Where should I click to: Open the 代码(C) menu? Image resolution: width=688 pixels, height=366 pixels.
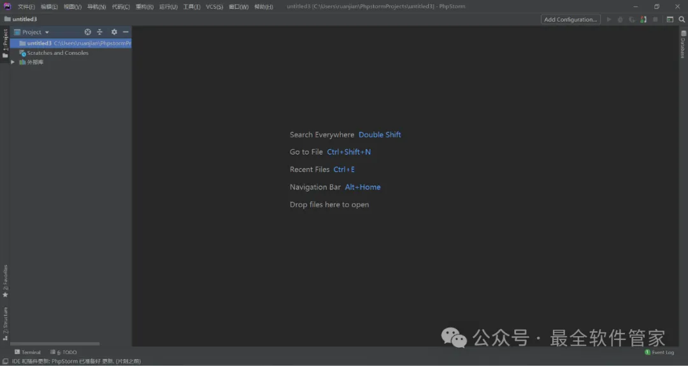coord(120,6)
